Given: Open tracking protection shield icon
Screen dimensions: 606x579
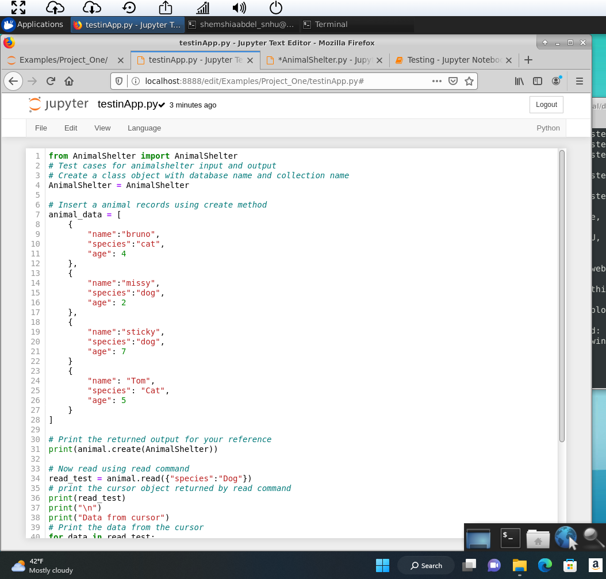Looking at the screenshot, I should coord(119,81).
